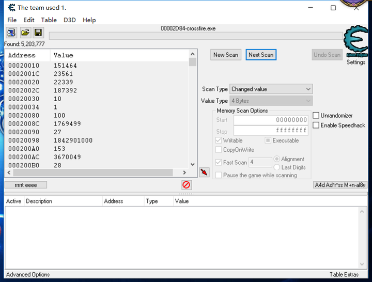The image size is (372, 282).
Task: Select result row 00020098
Action: click(97, 140)
